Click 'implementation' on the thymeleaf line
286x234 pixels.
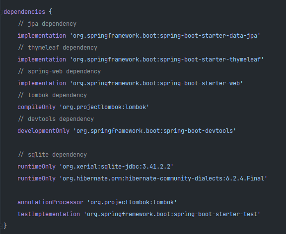tap(42, 59)
